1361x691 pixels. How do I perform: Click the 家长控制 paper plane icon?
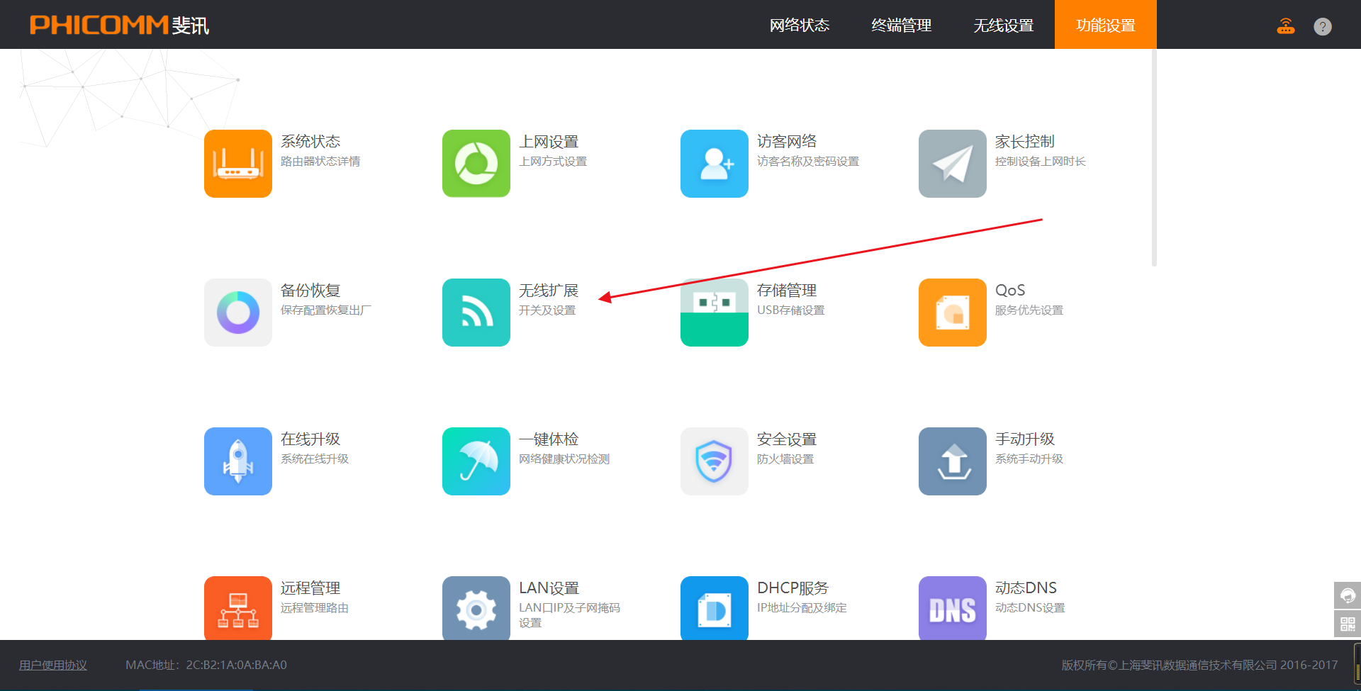coord(953,164)
